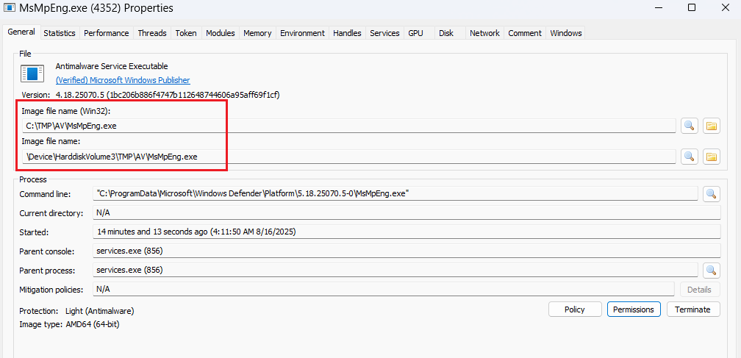Open the Verified Microsoft Windows Publisher link
Screen dimensions: 741x358
point(123,80)
